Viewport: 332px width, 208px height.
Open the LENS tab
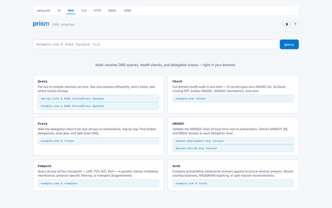point(127,11)
